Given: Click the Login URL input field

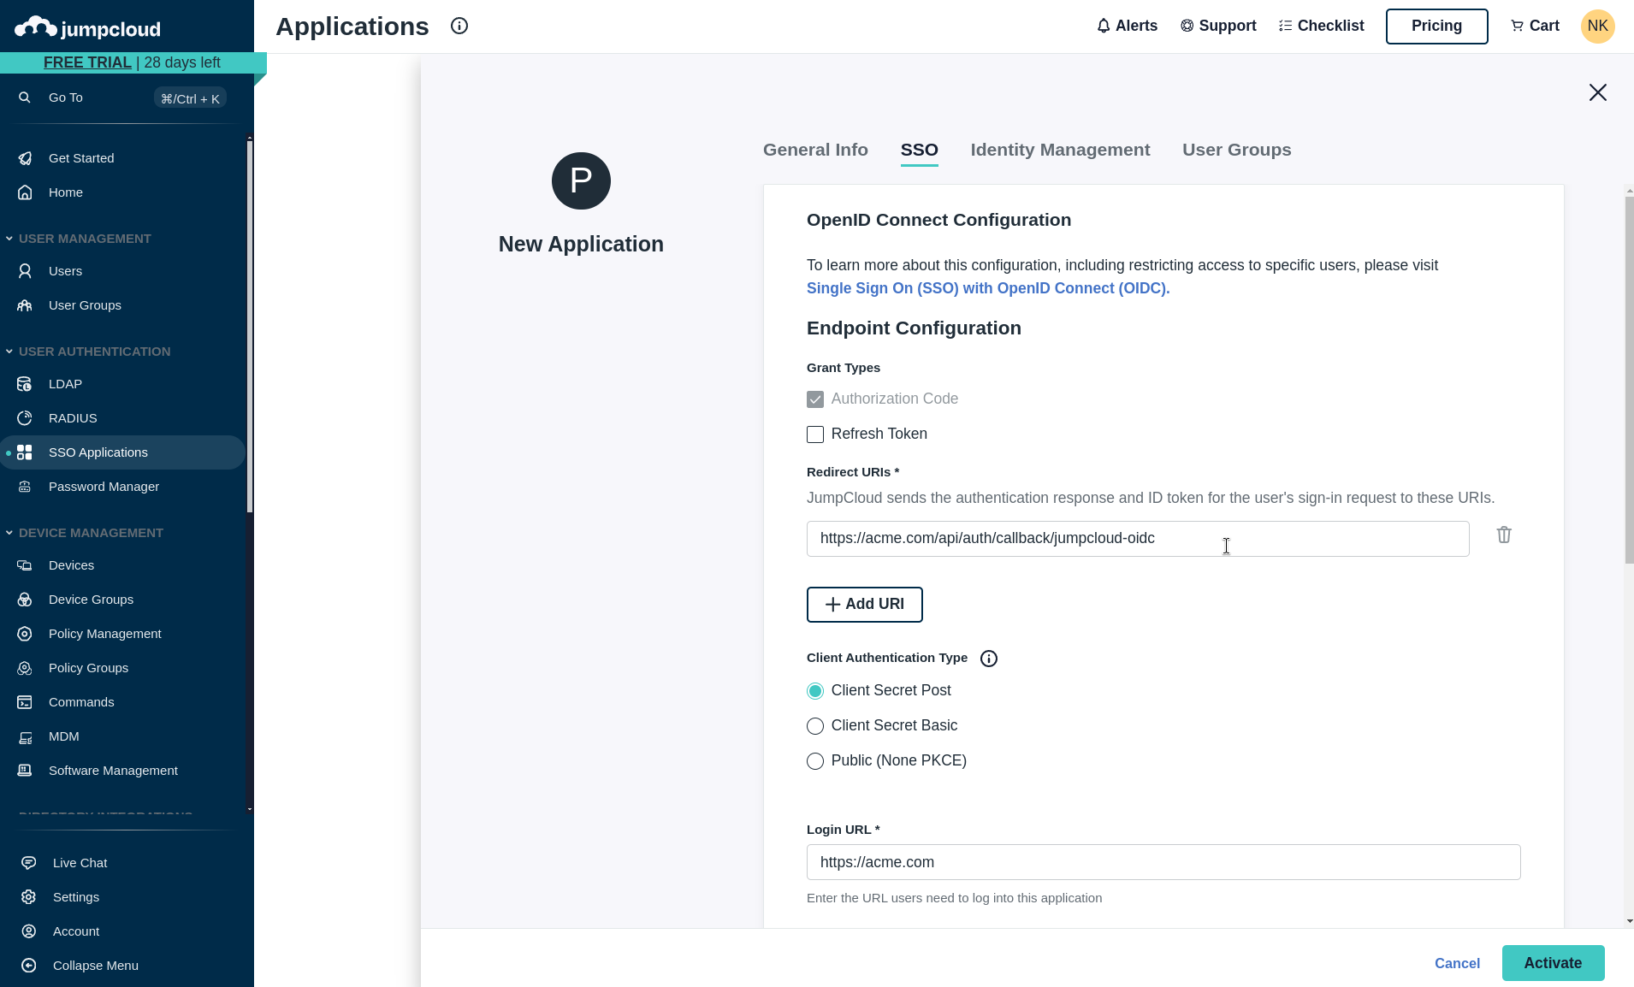Looking at the screenshot, I should [1163, 862].
